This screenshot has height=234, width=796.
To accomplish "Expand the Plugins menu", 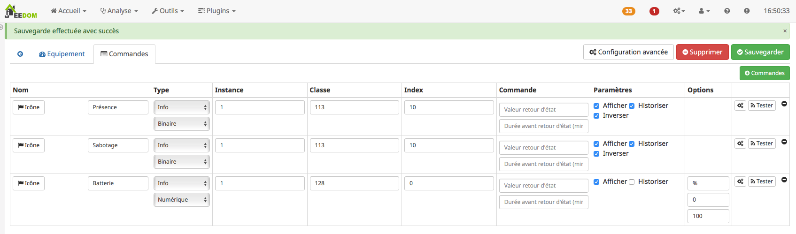I will pos(216,11).
